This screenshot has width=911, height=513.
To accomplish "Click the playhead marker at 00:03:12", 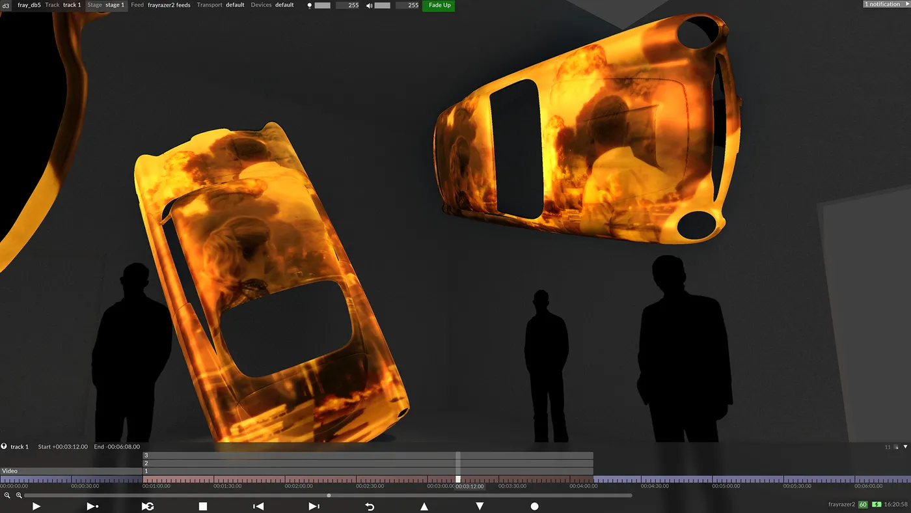I will click(459, 478).
